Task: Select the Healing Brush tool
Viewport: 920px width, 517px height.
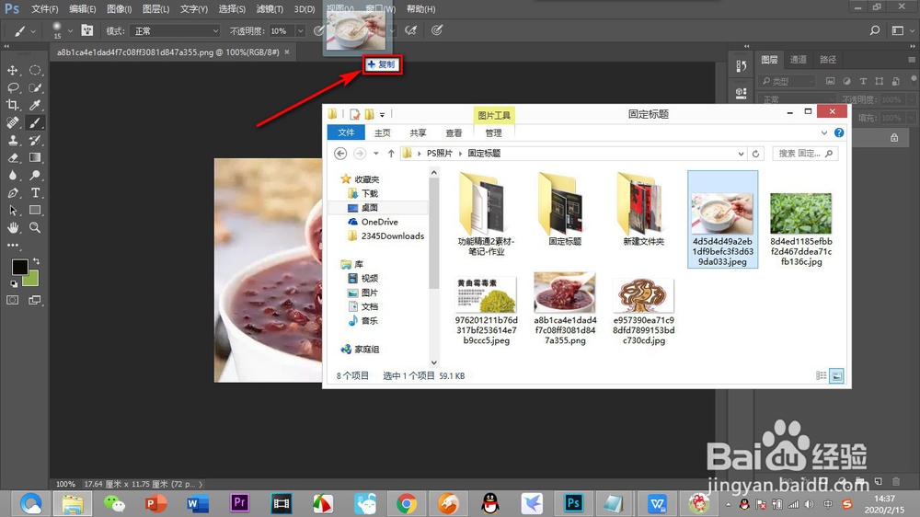Action: pos(12,122)
